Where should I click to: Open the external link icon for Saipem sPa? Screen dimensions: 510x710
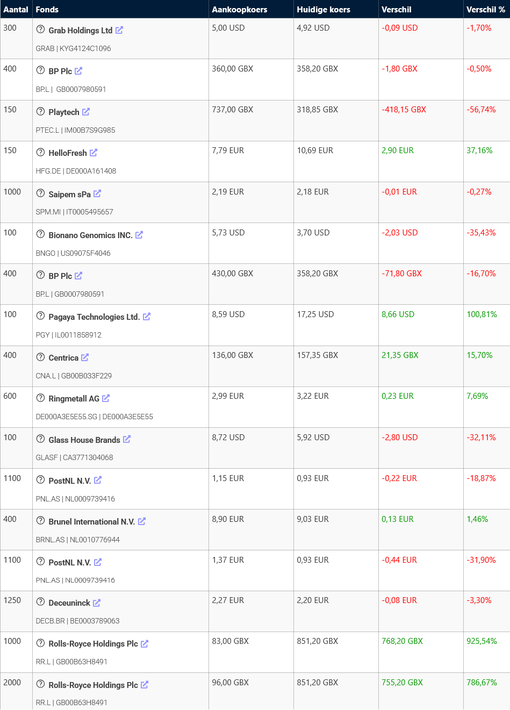click(x=97, y=193)
